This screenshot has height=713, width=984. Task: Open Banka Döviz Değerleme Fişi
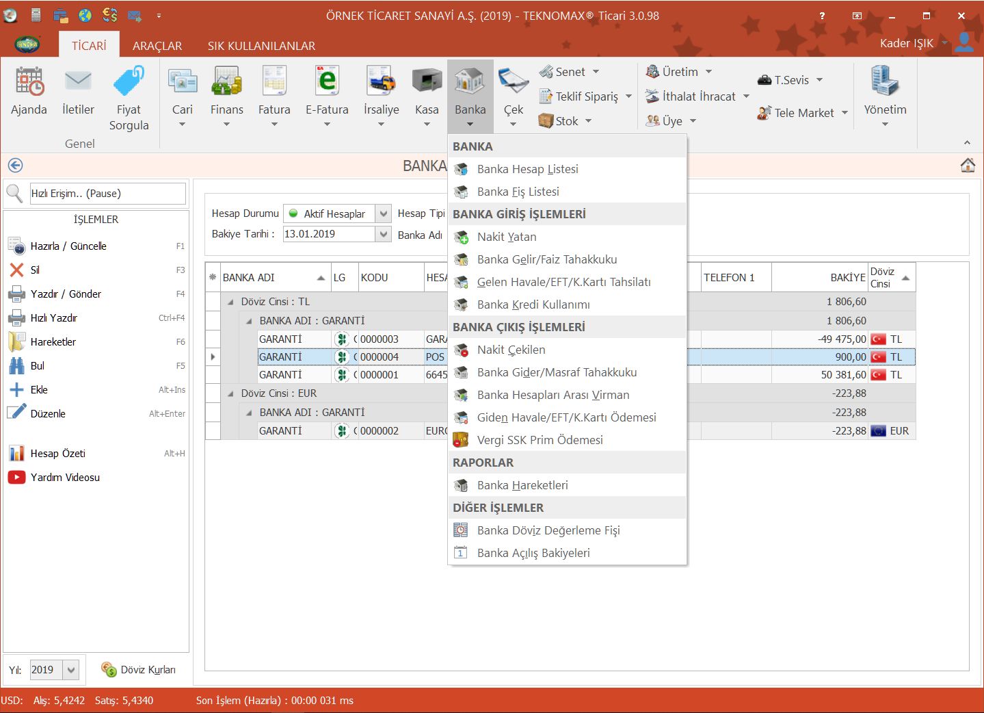(x=568, y=530)
